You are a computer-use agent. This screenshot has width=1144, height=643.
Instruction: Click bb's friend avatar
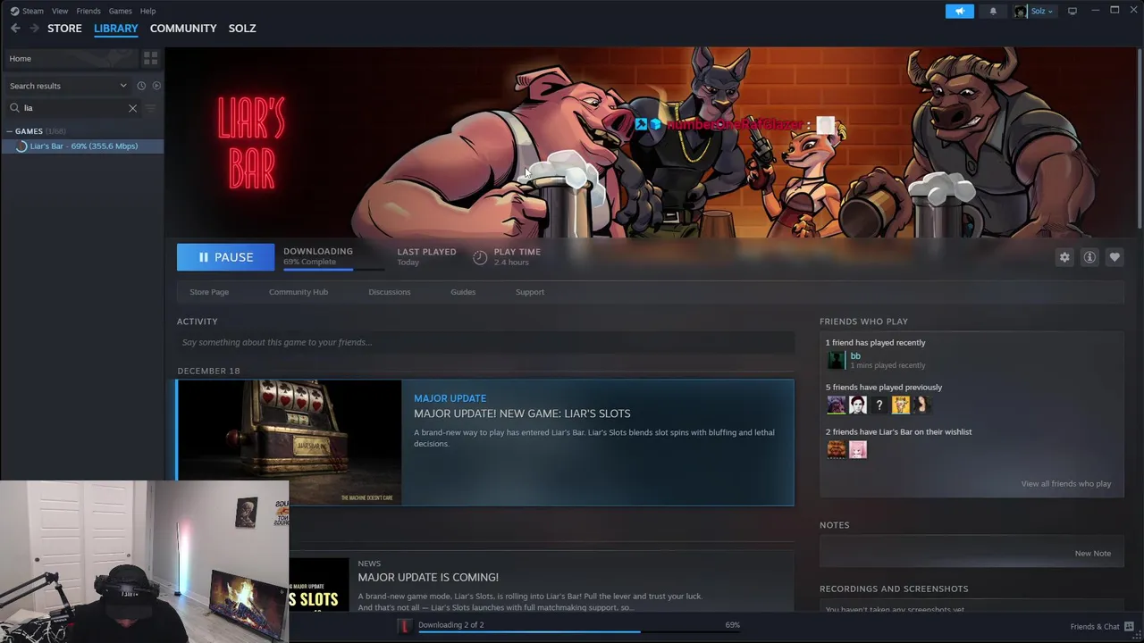point(836,360)
